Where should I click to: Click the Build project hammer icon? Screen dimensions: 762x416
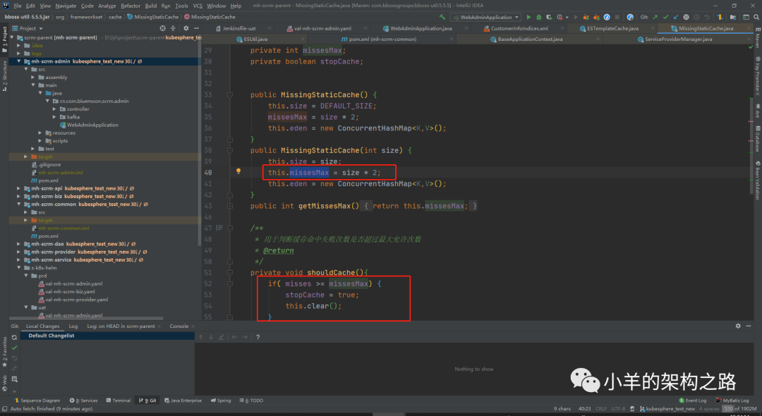441,17
